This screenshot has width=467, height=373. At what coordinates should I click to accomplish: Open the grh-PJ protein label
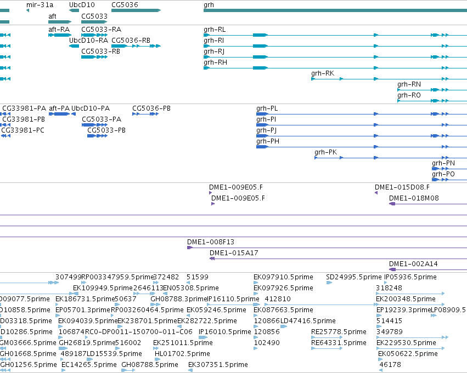point(267,130)
